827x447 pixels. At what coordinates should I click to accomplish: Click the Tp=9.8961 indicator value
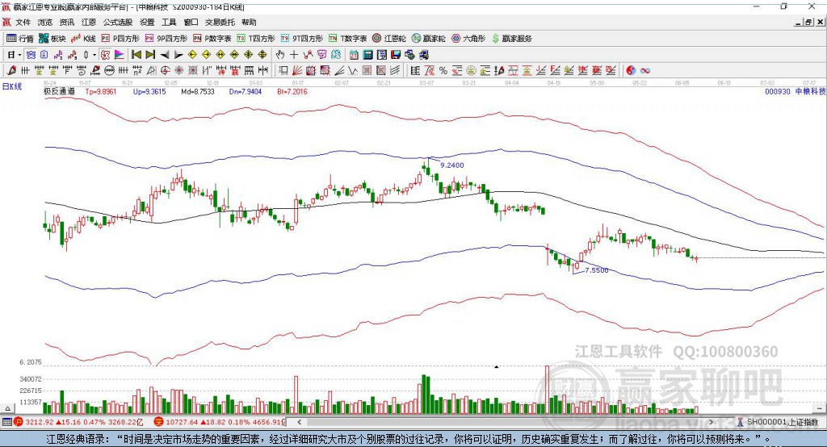coord(101,91)
